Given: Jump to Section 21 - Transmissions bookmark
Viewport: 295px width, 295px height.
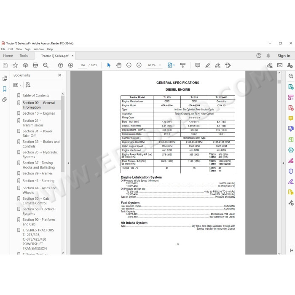Looking at the screenshot, I should [33, 123].
